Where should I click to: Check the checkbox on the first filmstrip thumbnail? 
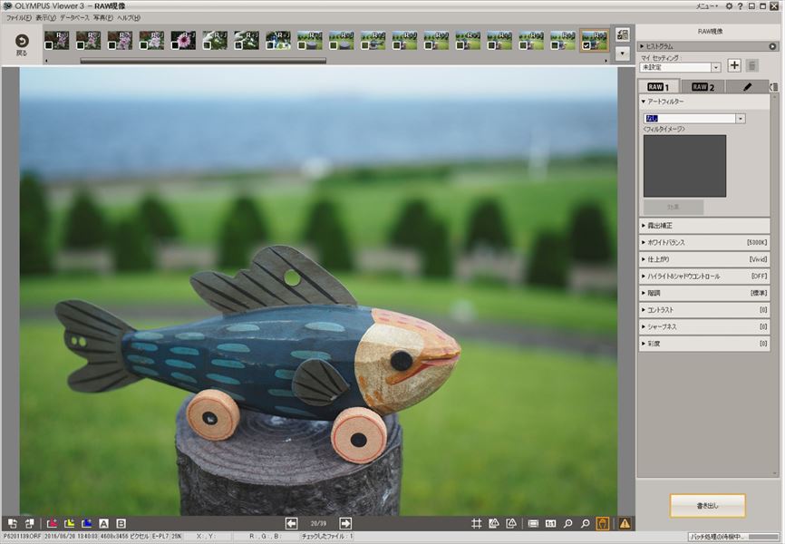click(49, 45)
